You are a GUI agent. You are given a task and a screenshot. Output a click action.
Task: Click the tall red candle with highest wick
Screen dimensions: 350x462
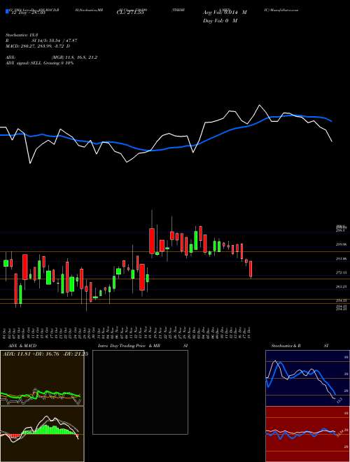click(x=152, y=241)
